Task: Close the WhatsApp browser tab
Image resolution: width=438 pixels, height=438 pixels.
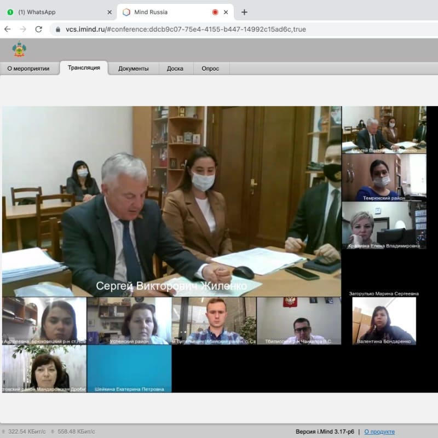Action: click(x=109, y=12)
